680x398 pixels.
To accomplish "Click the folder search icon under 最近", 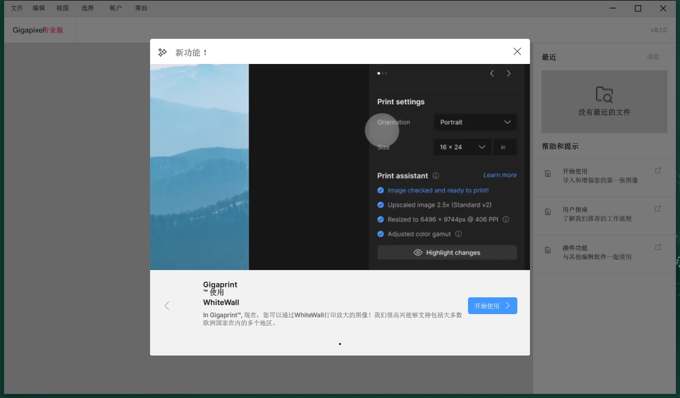I will tap(604, 95).
